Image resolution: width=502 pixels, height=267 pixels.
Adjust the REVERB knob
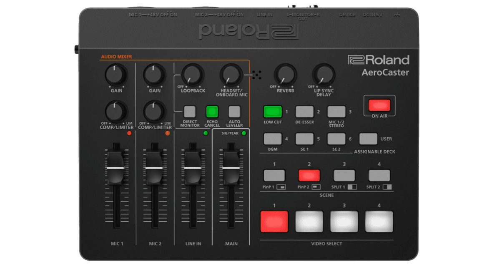tap(285, 75)
